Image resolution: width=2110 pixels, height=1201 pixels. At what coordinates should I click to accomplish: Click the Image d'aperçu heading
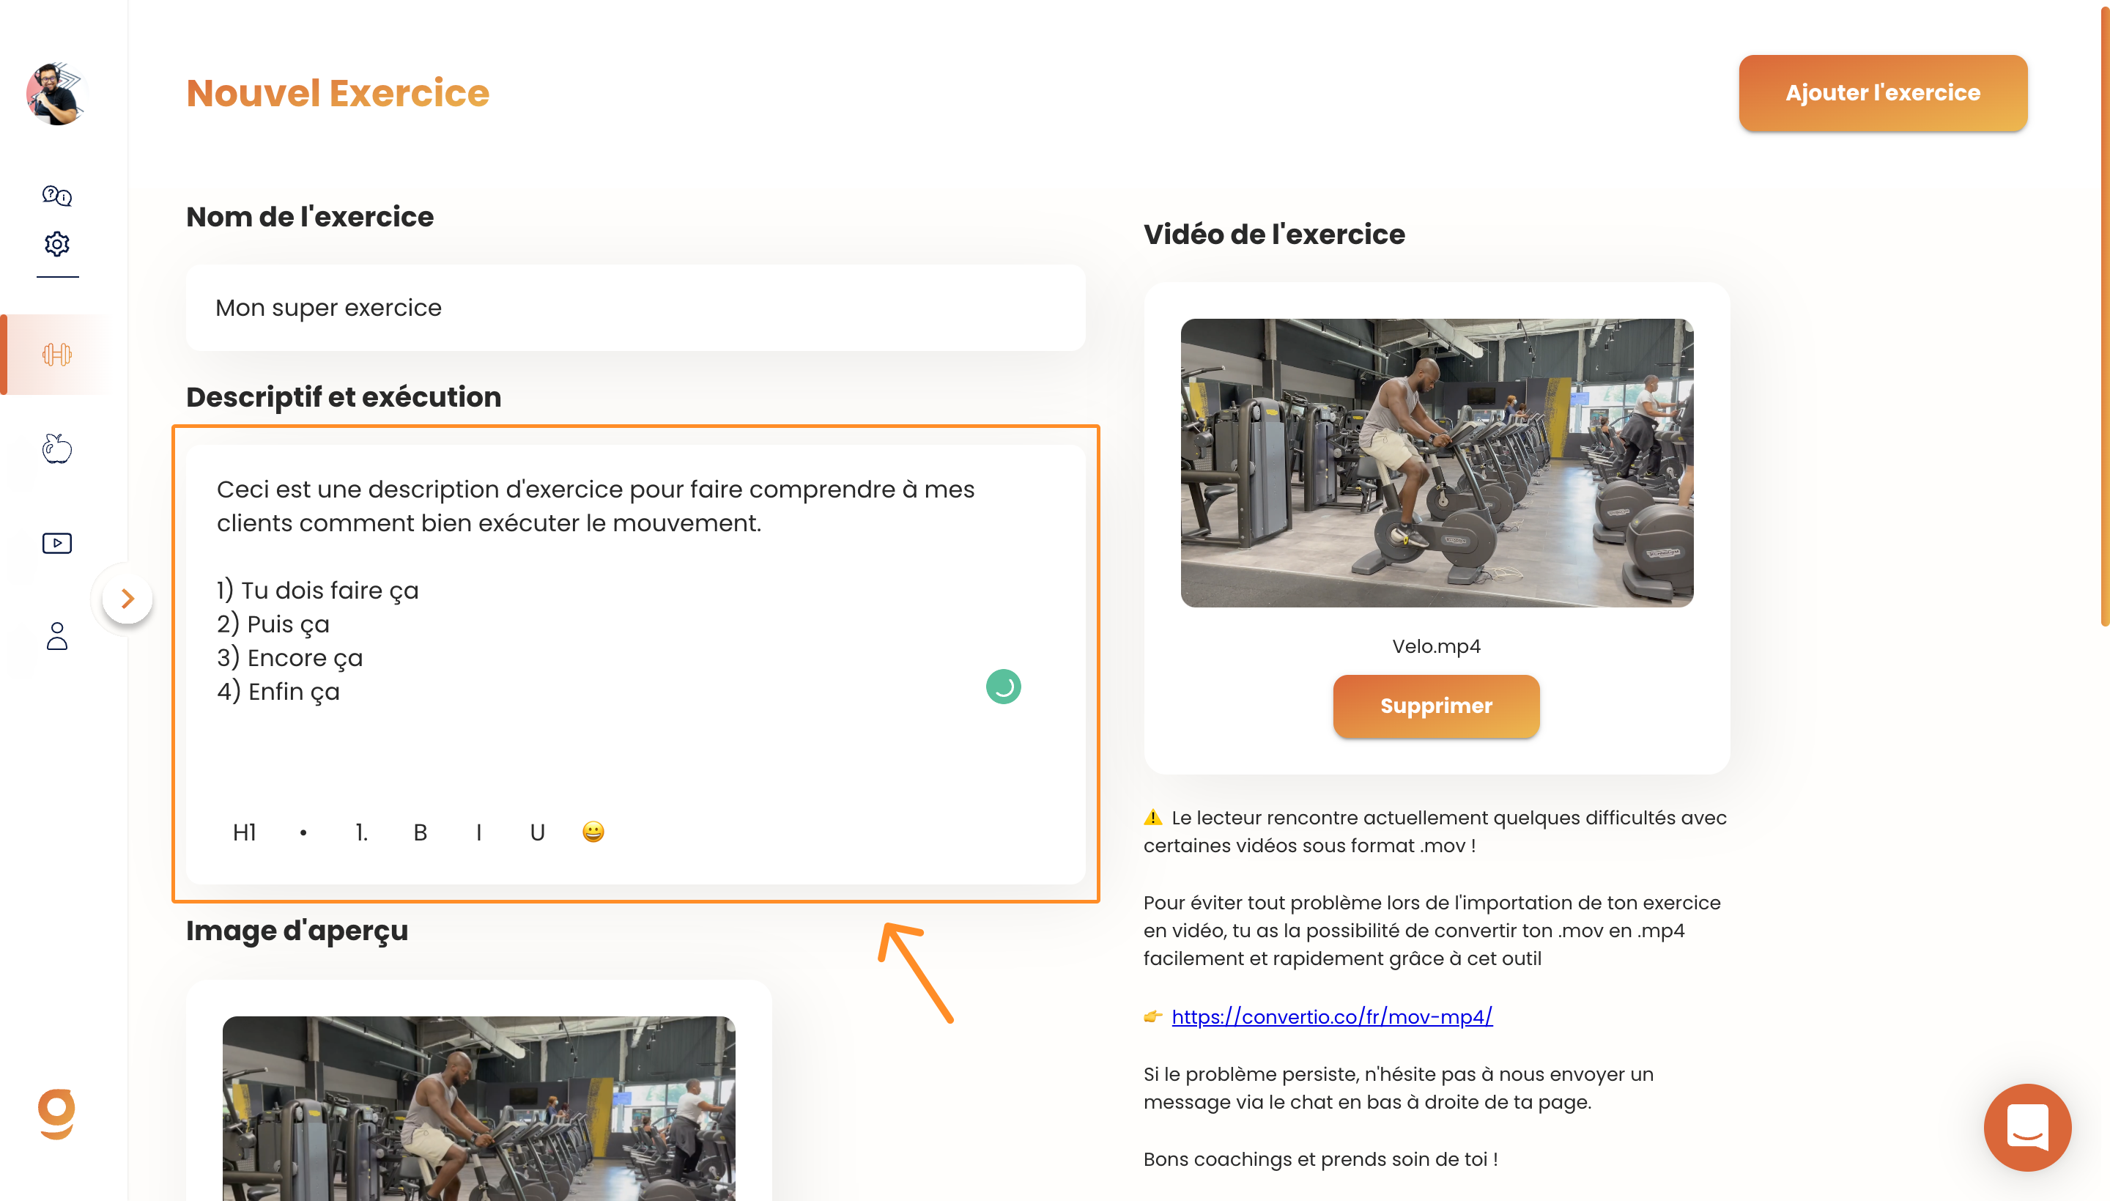[297, 931]
